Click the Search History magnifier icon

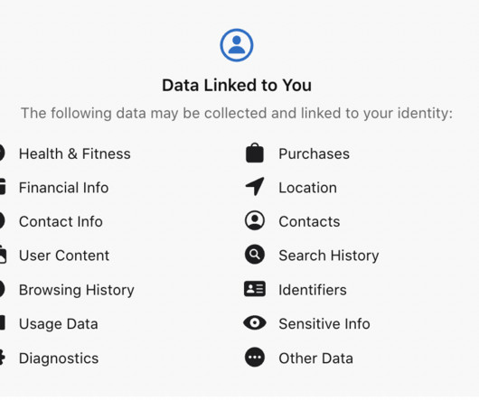pos(255,255)
